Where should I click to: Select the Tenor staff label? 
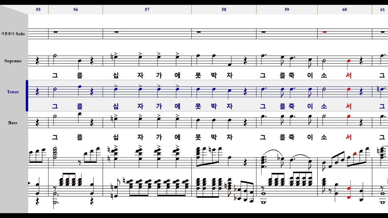tap(13, 92)
